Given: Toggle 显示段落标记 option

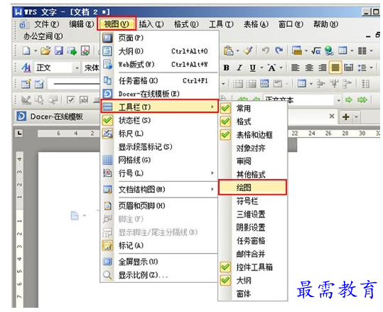Looking at the screenshot, I should point(159,147).
